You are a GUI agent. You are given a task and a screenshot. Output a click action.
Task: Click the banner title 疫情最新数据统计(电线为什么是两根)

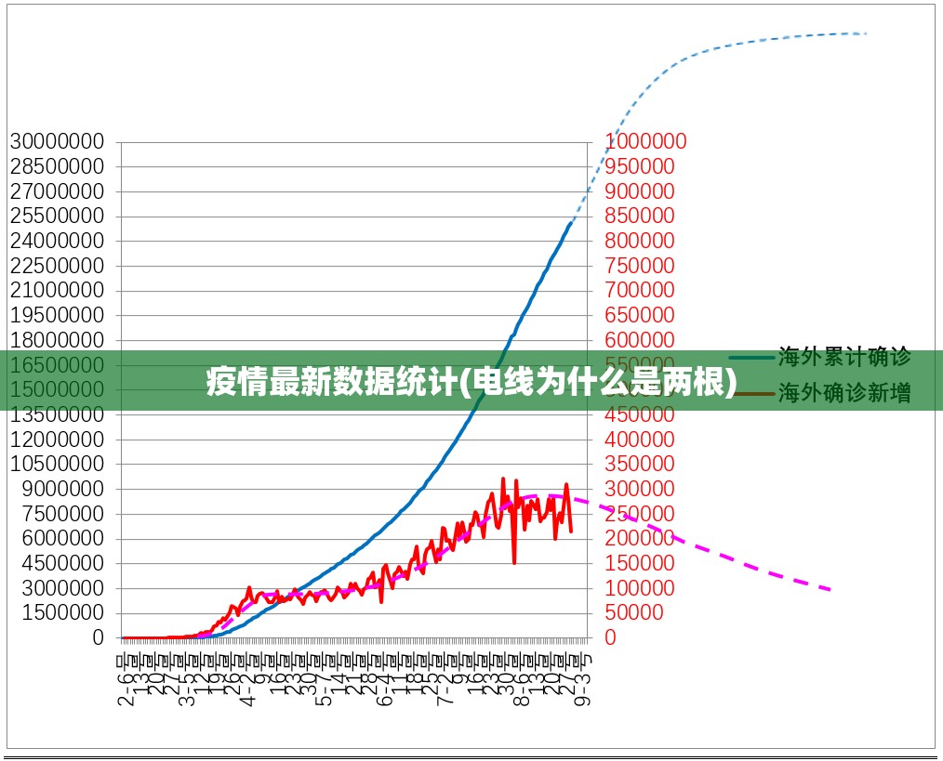tap(471, 381)
